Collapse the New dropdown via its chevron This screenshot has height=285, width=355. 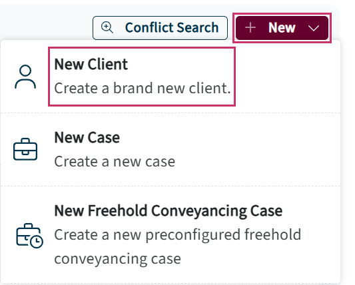click(x=314, y=28)
